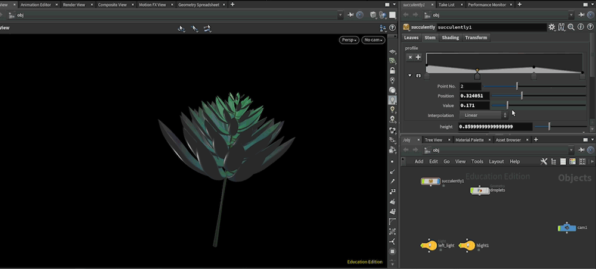
Task: Click the magnifier search icon in parameter pane
Action: coord(571,27)
